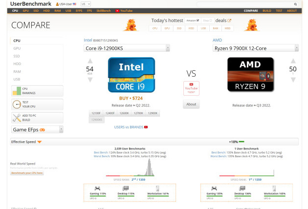The width and height of the screenshot is (308, 209).
Task: Click Benchmark your CPU here button
Action: [x=27, y=173]
